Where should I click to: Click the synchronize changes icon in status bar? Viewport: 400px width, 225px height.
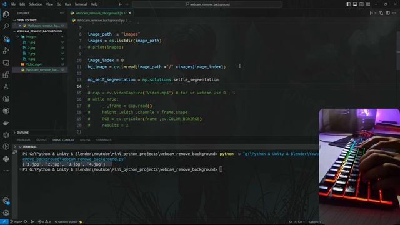[26, 222]
